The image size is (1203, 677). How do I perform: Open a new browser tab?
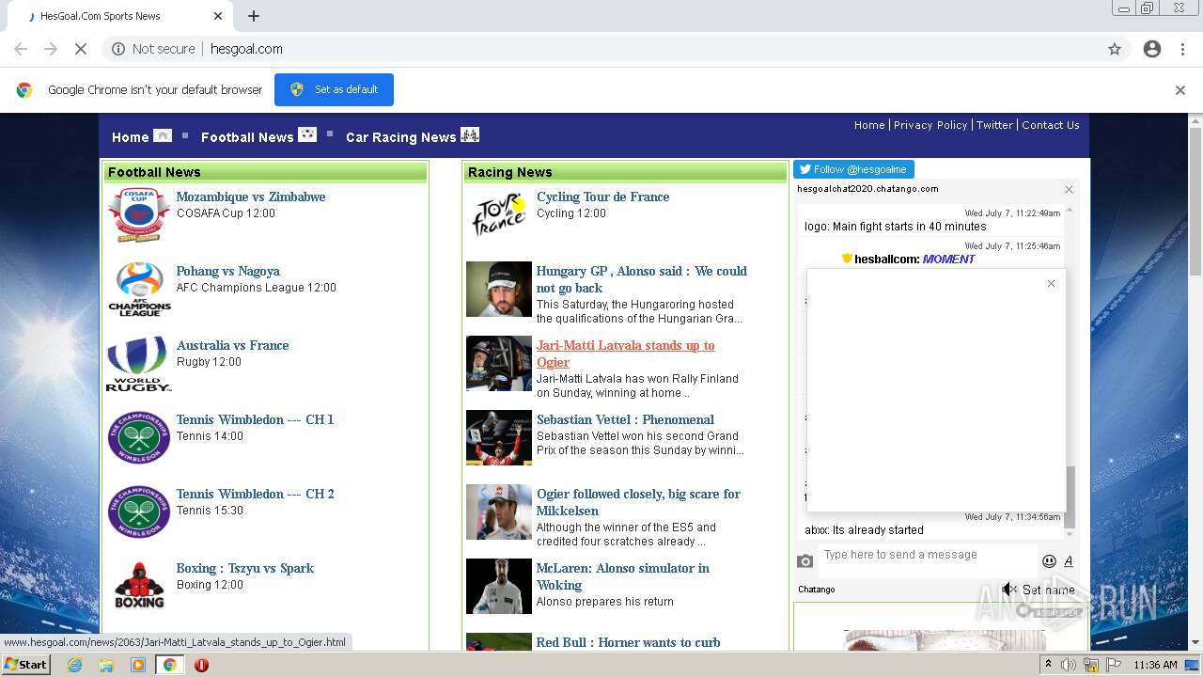[254, 16]
